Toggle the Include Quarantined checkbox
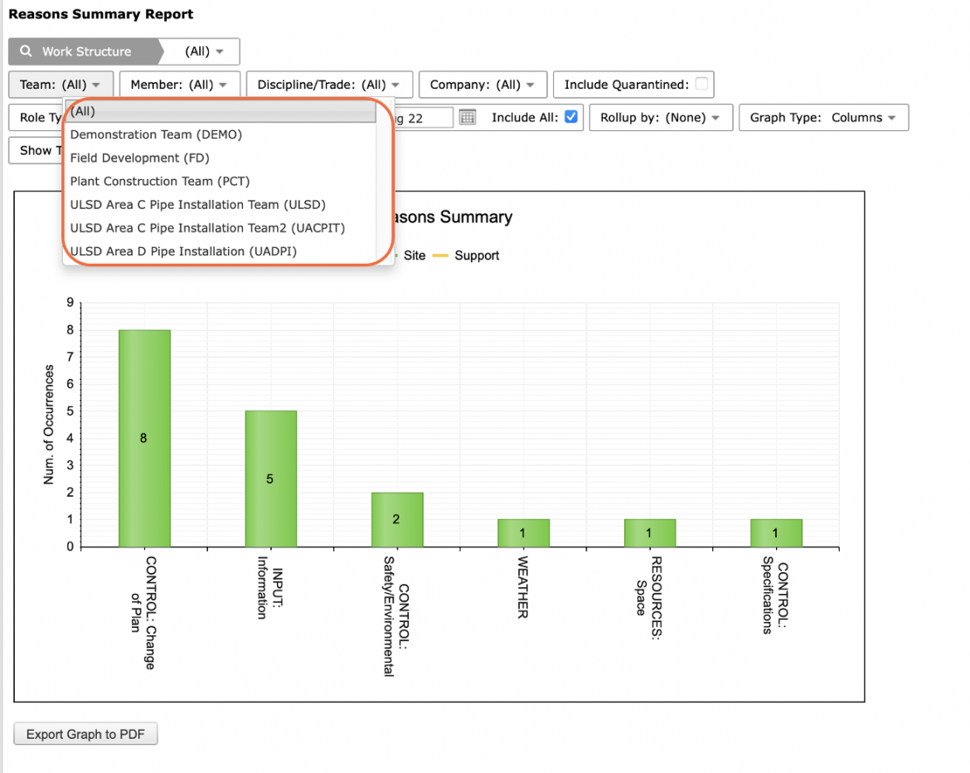The height and width of the screenshot is (773, 970). coord(701,84)
